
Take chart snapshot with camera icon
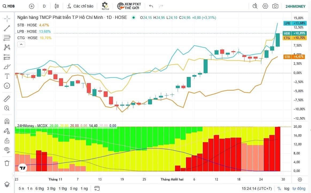(275, 6)
